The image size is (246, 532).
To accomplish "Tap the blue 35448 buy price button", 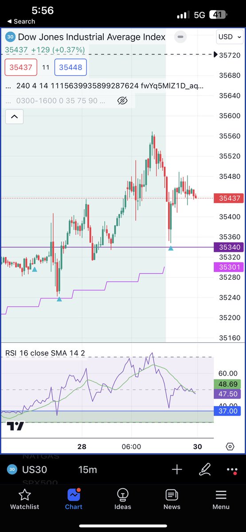I will [71, 67].
